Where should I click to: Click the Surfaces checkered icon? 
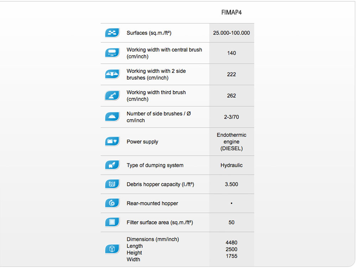click(x=112, y=33)
